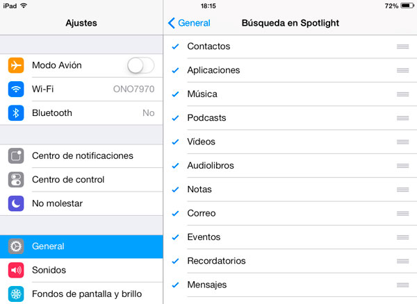Image resolution: width=417 pixels, height=304 pixels.
Task: Tap the iPad label in status bar
Action: click(x=10, y=6)
